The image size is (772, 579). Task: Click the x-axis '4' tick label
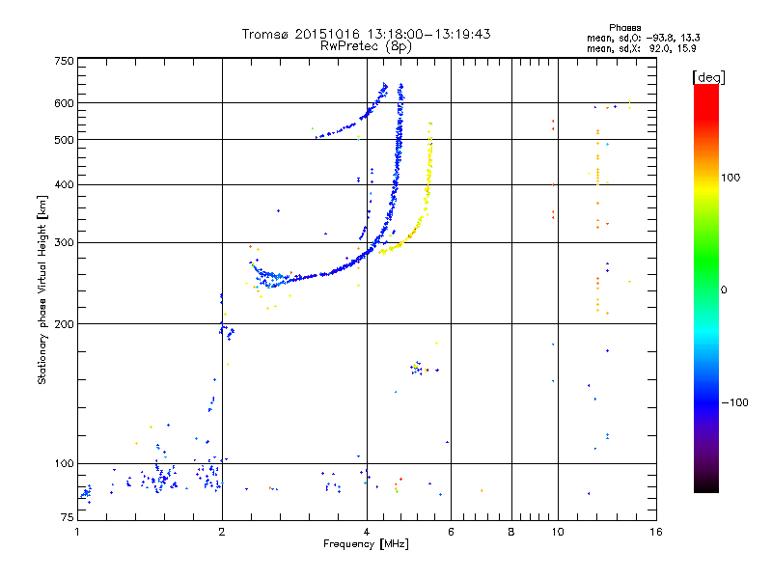(x=367, y=533)
